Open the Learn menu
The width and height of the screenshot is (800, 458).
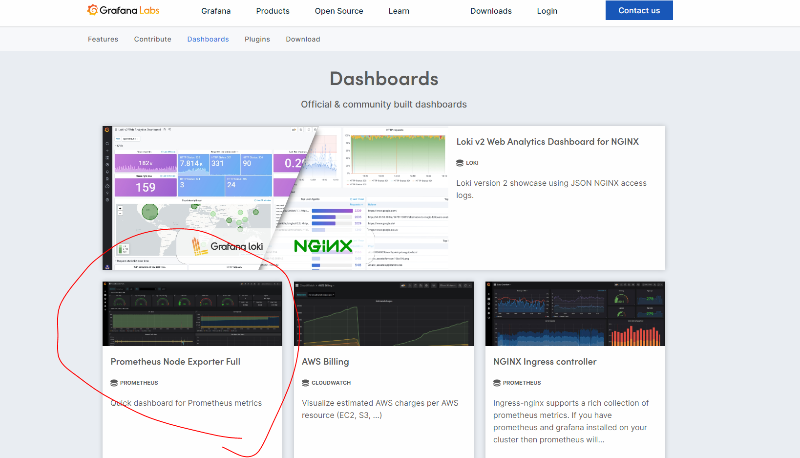(399, 11)
